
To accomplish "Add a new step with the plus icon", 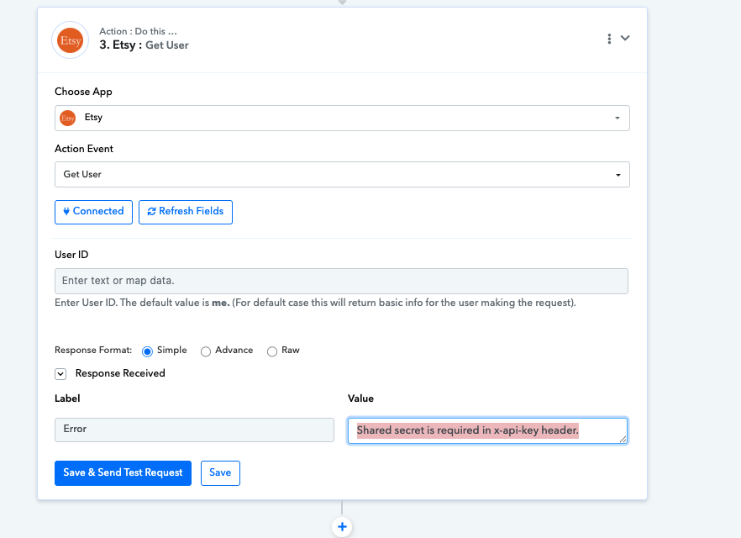I will pyautogui.click(x=342, y=527).
